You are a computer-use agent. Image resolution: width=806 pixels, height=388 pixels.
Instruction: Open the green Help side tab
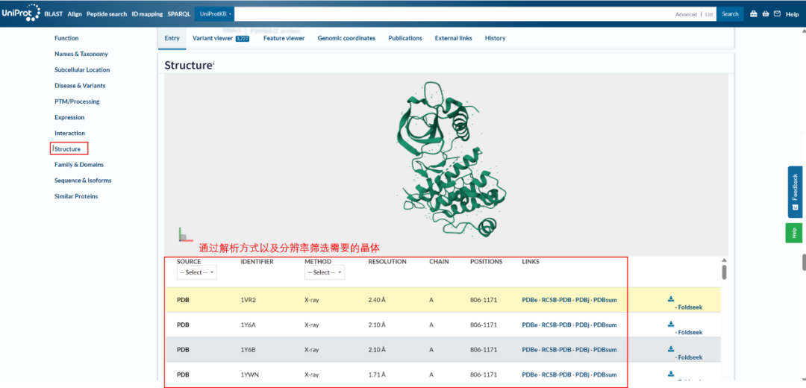pyautogui.click(x=794, y=233)
